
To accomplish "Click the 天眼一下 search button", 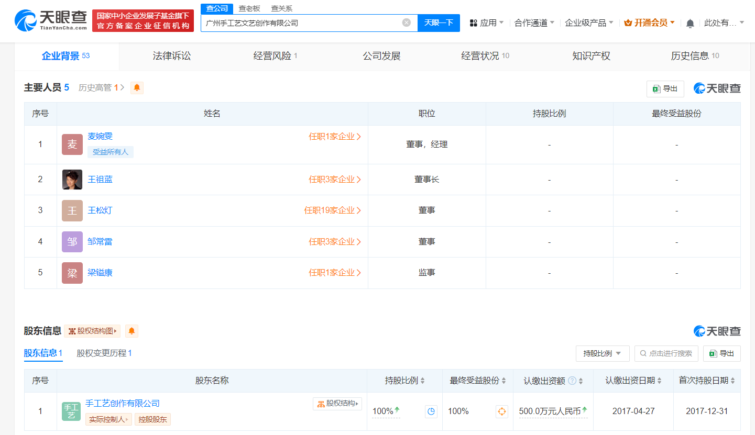I will click(439, 23).
